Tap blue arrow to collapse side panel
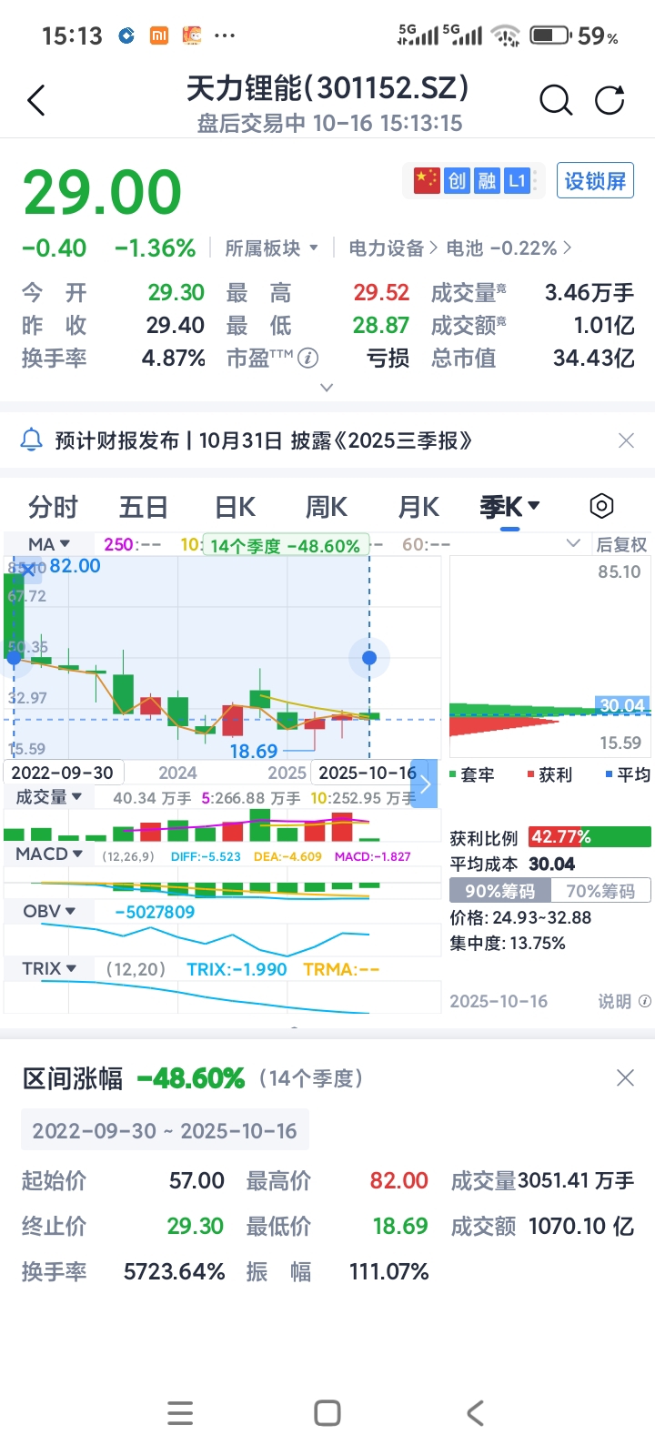 click(425, 784)
